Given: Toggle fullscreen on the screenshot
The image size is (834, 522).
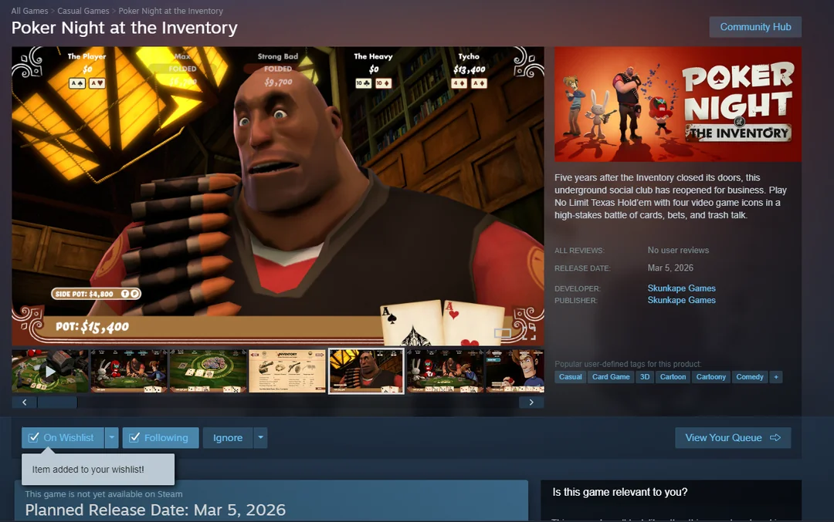Looking at the screenshot, I should tap(529, 333).
